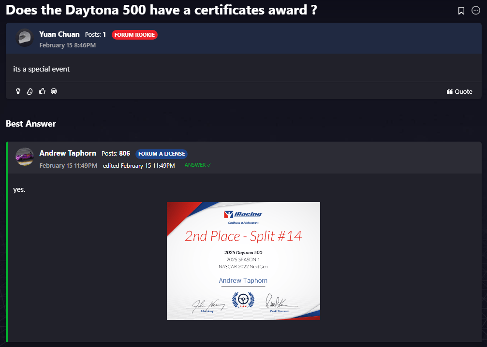React with the lightbulb icon on Yuan's post
487x347 pixels.
tap(18, 91)
